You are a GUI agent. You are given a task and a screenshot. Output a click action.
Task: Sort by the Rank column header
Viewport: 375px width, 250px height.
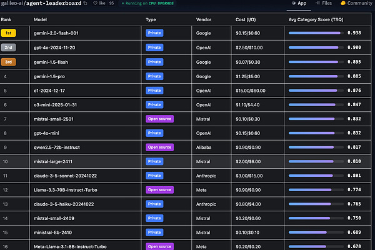pyautogui.click(x=6, y=19)
